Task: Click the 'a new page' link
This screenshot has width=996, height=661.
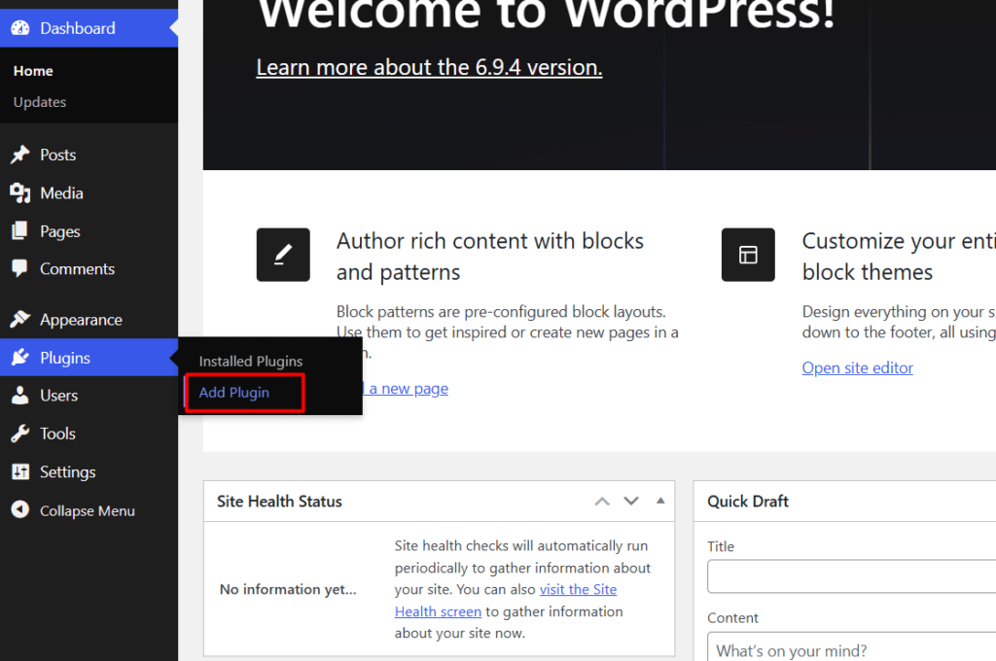Action: [408, 389]
